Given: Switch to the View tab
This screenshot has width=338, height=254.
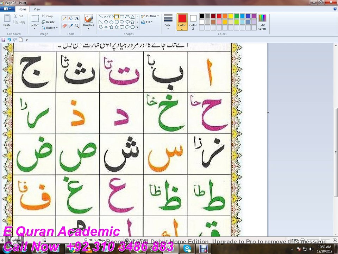Looking at the screenshot, I should (x=37, y=9).
